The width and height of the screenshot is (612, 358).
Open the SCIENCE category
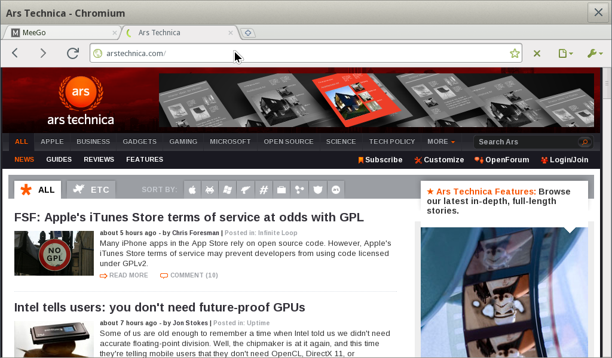pos(341,142)
